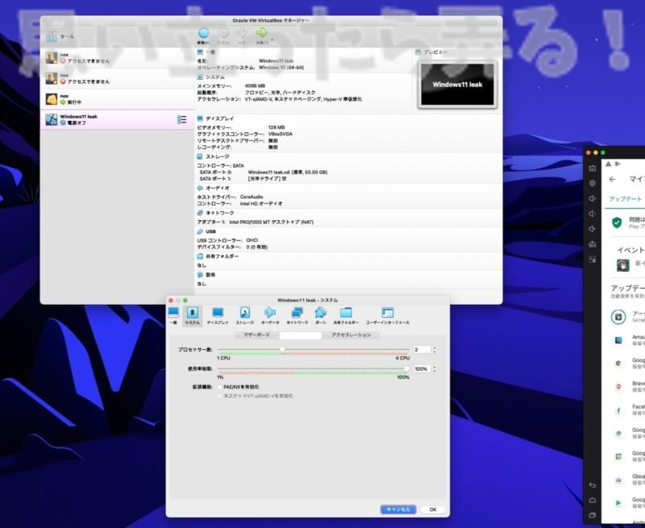Viewport: 645px width, 528px height.
Task: Select System (システム) icon in settings toolbar
Action: pos(192,315)
